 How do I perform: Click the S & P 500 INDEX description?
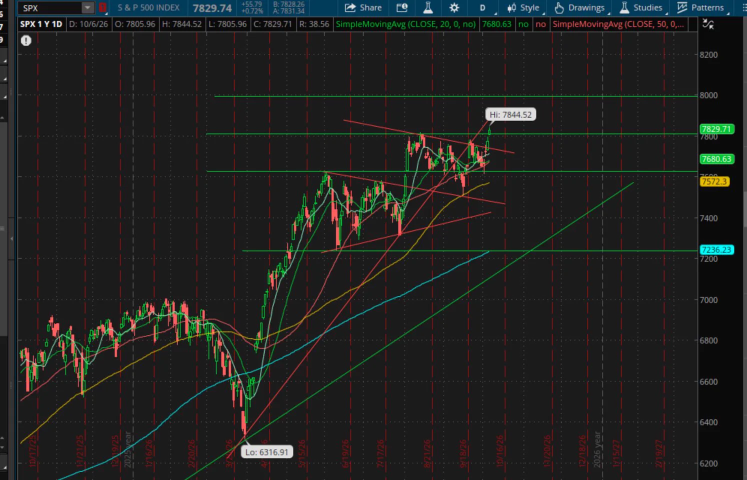point(148,7)
